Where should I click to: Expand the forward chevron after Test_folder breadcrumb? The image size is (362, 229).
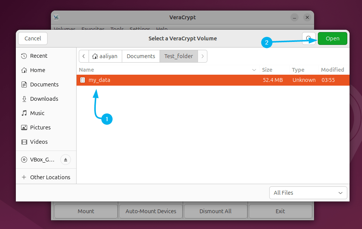(x=202, y=56)
